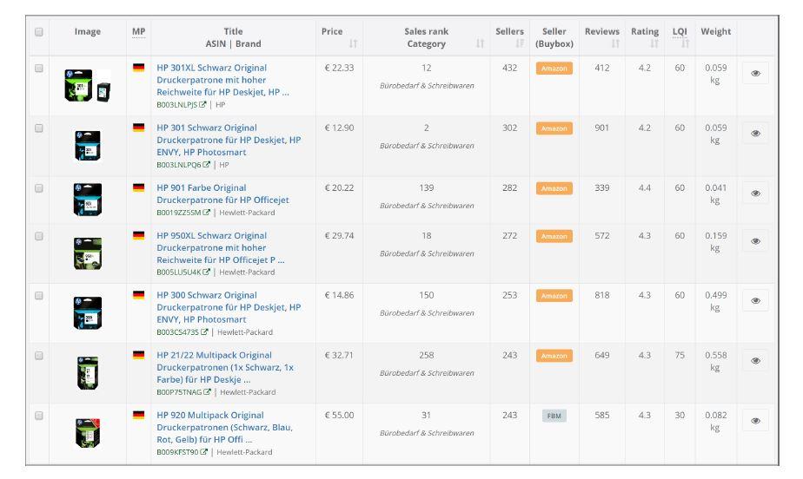Click German flag icon in HP 901 Farbe row
Image resolution: width=803 pixels, height=479 pixels.
click(x=138, y=187)
